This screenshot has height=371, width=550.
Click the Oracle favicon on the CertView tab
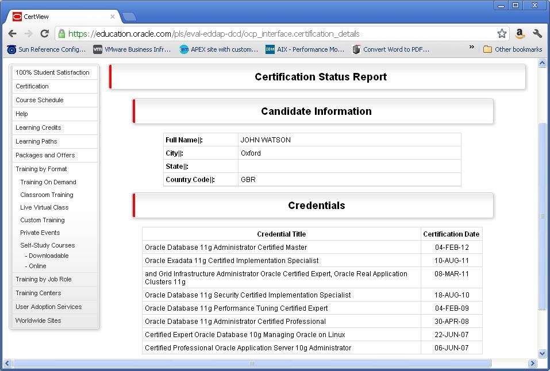[17, 17]
